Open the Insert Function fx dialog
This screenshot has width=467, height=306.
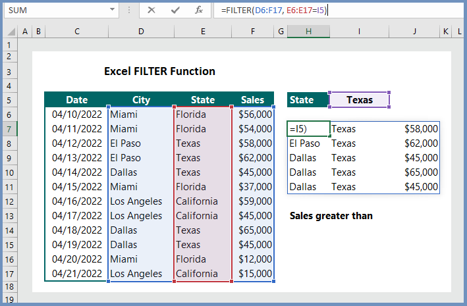(x=199, y=10)
